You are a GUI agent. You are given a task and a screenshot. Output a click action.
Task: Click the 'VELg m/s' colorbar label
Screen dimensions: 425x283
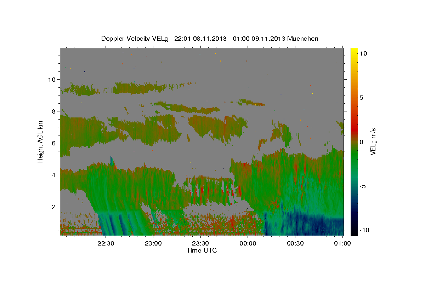click(x=373, y=141)
